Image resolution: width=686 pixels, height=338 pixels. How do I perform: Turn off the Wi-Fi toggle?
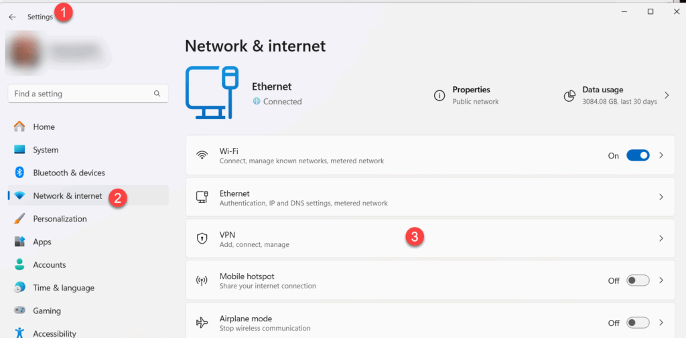(638, 155)
